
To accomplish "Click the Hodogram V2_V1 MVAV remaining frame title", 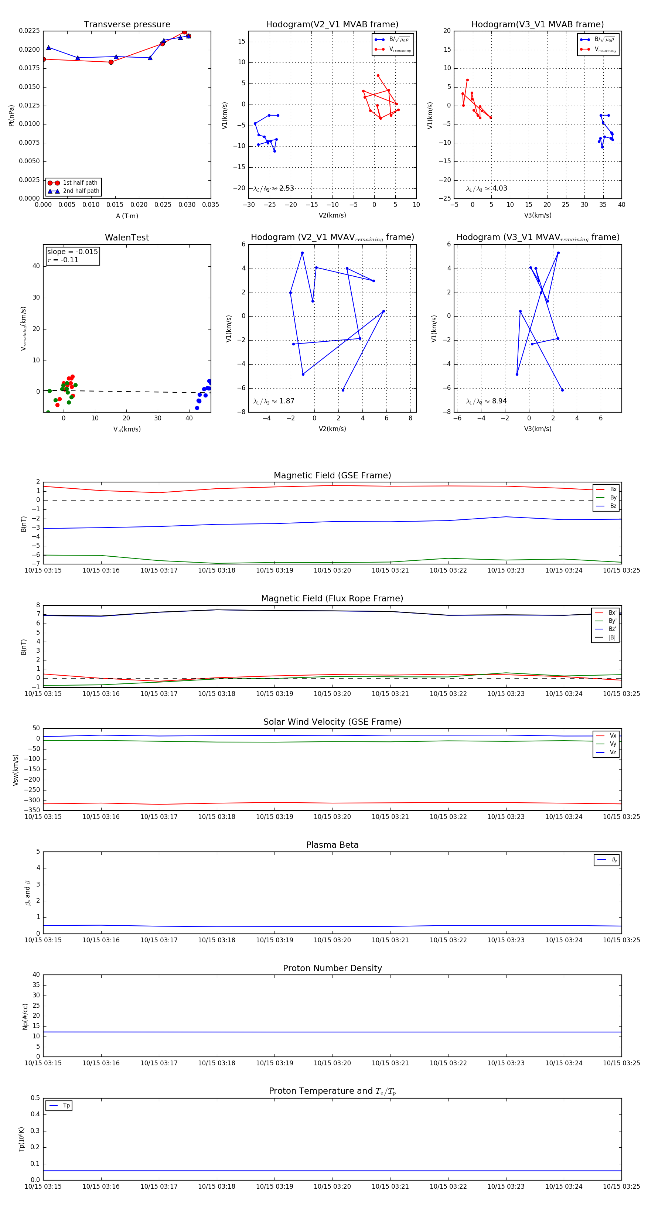I will pos(332,238).
